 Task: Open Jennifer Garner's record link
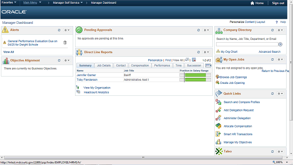click(x=87, y=75)
